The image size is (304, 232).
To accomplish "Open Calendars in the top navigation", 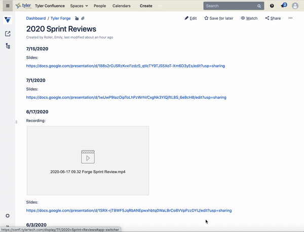I will pyautogui.click(x=122, y=6).
